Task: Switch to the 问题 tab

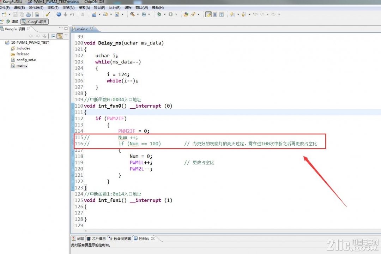Action: (x=78, y=239)
